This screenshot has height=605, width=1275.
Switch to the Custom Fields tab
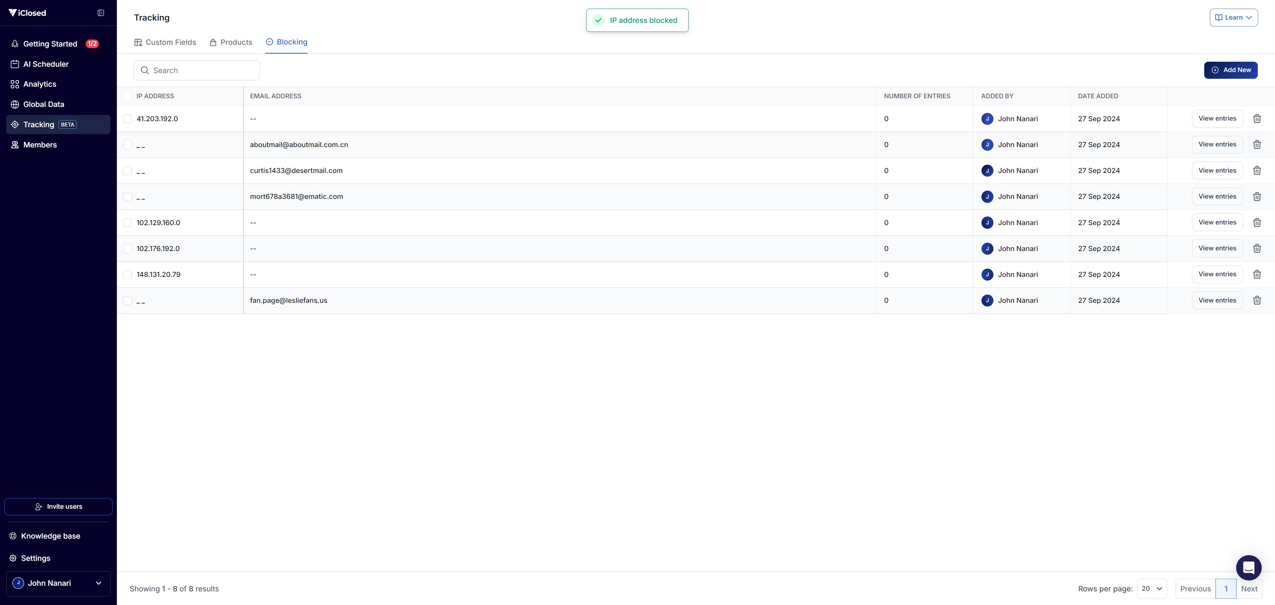click(165, 42)
